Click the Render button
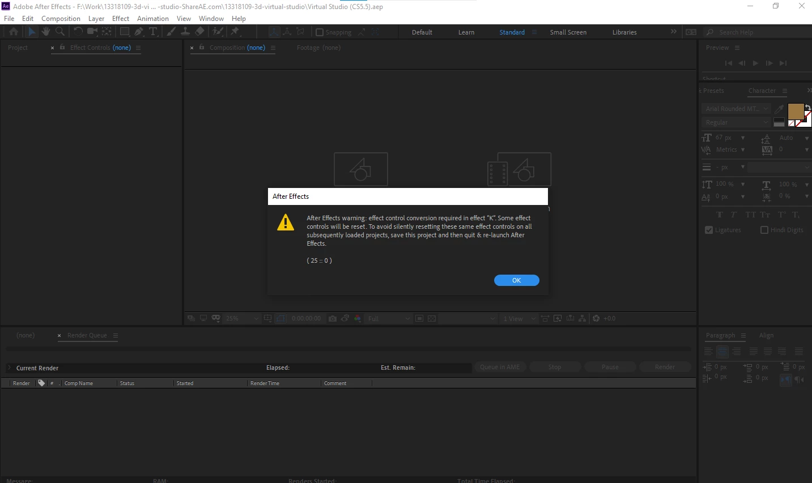Viewport: 812px width, 483px height. [665, 367]
